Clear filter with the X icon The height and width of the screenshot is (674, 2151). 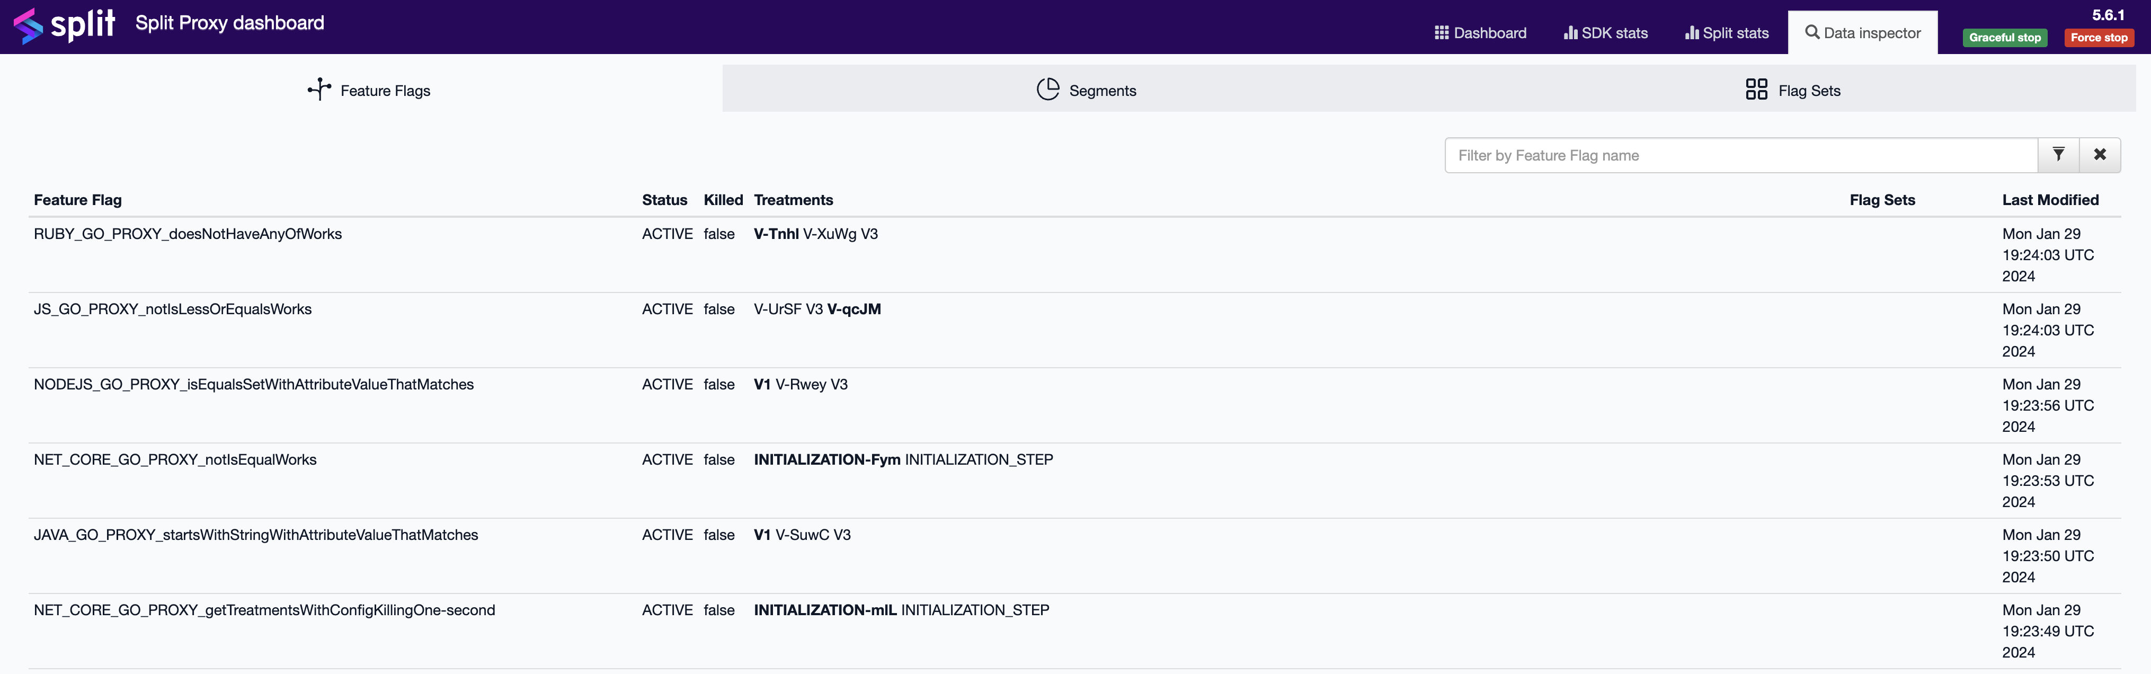click(x=2099, y=155)
